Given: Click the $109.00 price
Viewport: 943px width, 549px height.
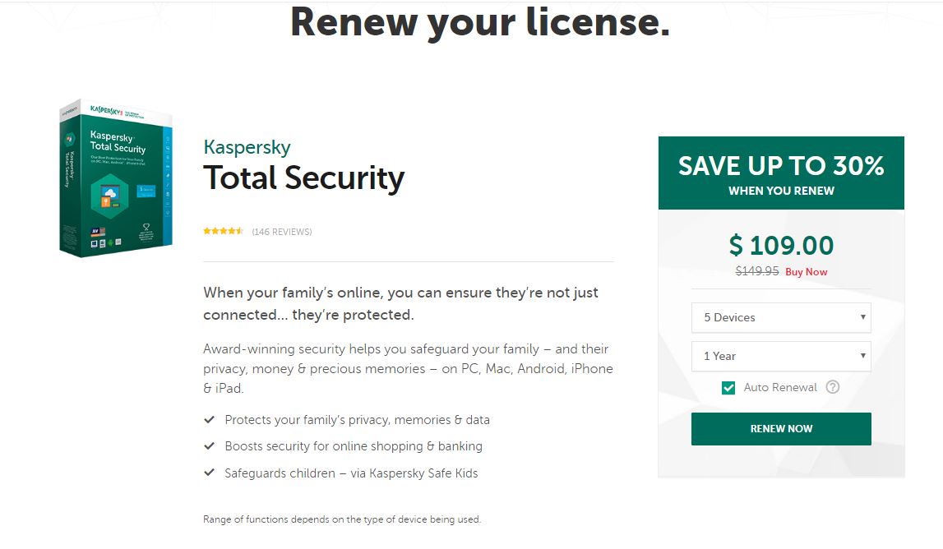Looking at the screenshot, I should tap(781, 245).
